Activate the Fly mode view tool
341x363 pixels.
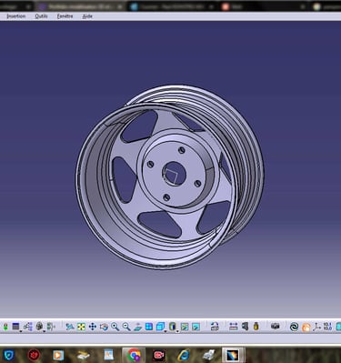coord(70,327)
